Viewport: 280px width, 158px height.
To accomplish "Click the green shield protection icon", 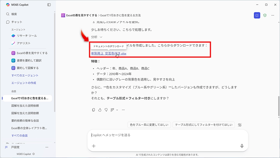I will 265,15.
